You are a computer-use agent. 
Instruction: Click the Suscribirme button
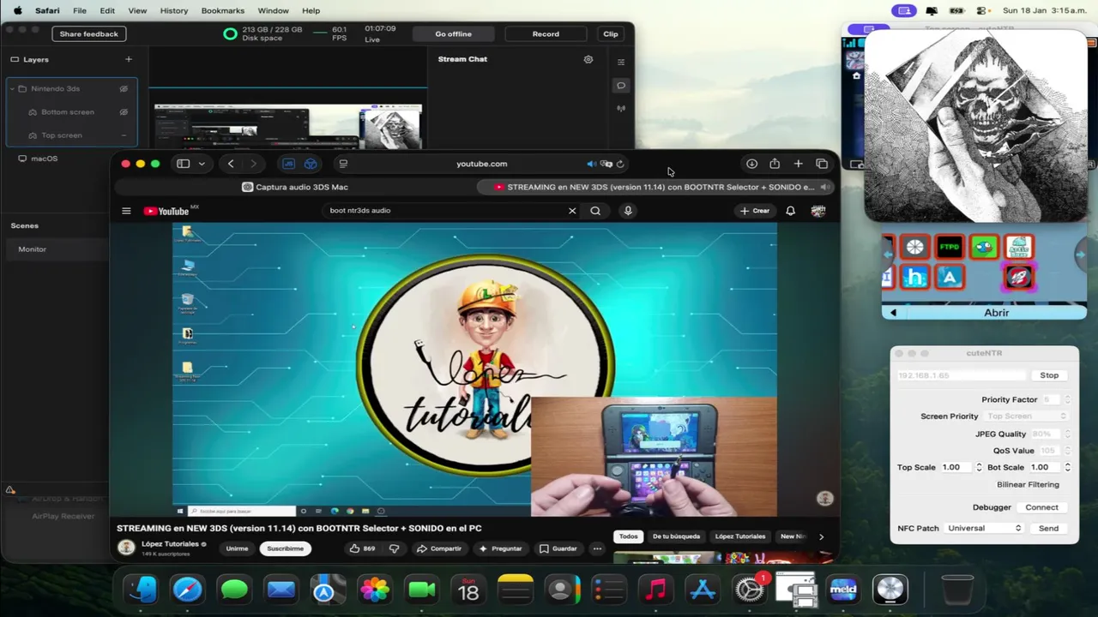tap(285, 548)
